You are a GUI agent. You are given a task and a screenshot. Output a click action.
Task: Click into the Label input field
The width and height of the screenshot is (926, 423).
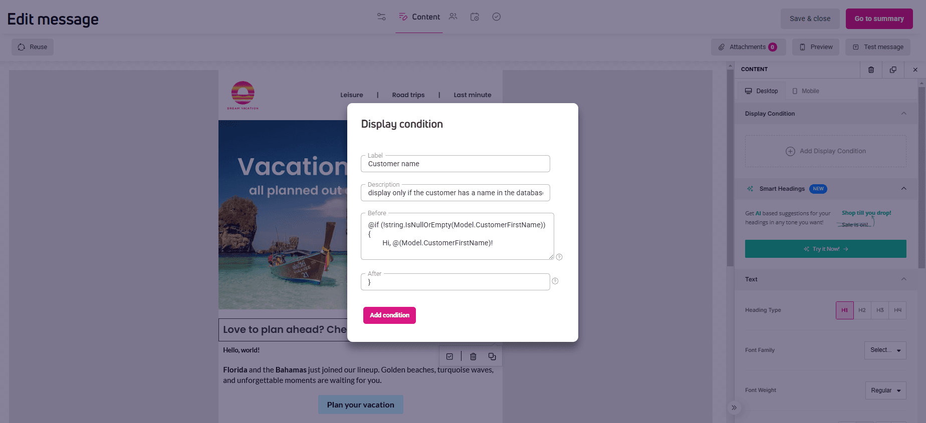455,164
